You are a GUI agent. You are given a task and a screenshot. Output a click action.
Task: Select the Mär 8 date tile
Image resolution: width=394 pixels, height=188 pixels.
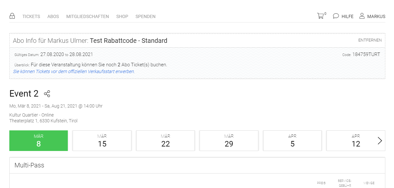coord(39,141)
